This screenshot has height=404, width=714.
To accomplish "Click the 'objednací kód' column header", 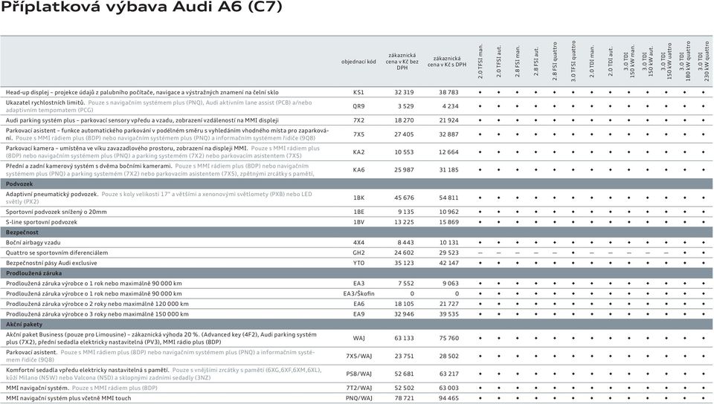I will coord(358,62).
